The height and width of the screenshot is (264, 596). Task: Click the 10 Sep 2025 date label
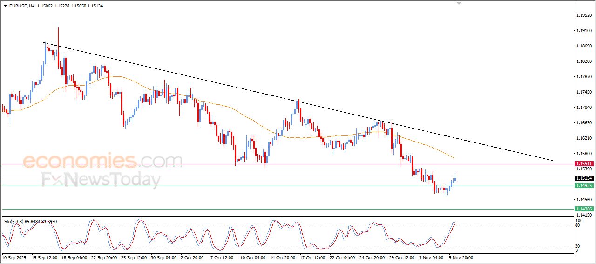pyautogui.click(x=14, y=257)
